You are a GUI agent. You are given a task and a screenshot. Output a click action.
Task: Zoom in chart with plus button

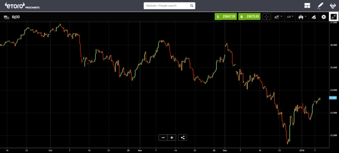click(x=172, y=137)
